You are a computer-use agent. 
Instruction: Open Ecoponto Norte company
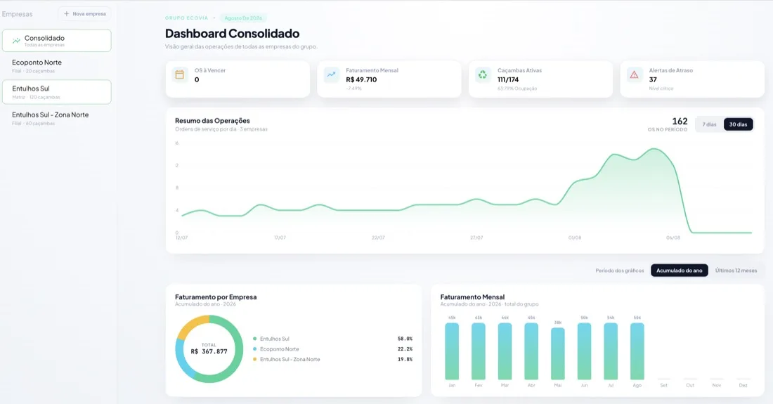57,66
